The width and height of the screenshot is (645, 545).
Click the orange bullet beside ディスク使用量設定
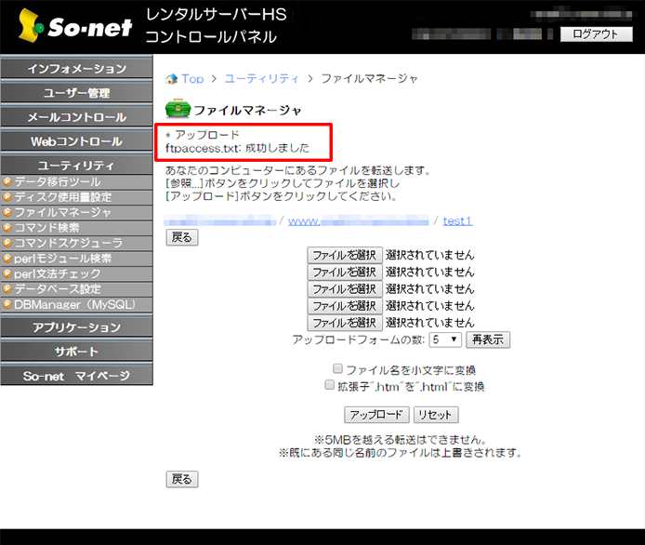(7, 197)
